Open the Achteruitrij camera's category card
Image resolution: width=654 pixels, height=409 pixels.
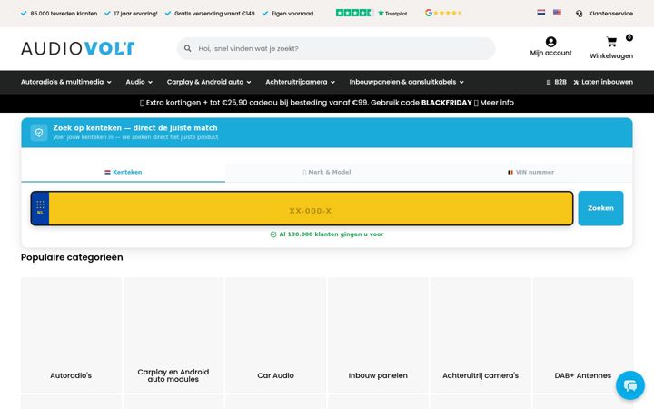pyautogui.click(x=481, y=334)
